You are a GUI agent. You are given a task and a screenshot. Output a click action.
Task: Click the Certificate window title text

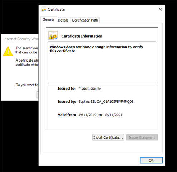click(x=56, y=9)
